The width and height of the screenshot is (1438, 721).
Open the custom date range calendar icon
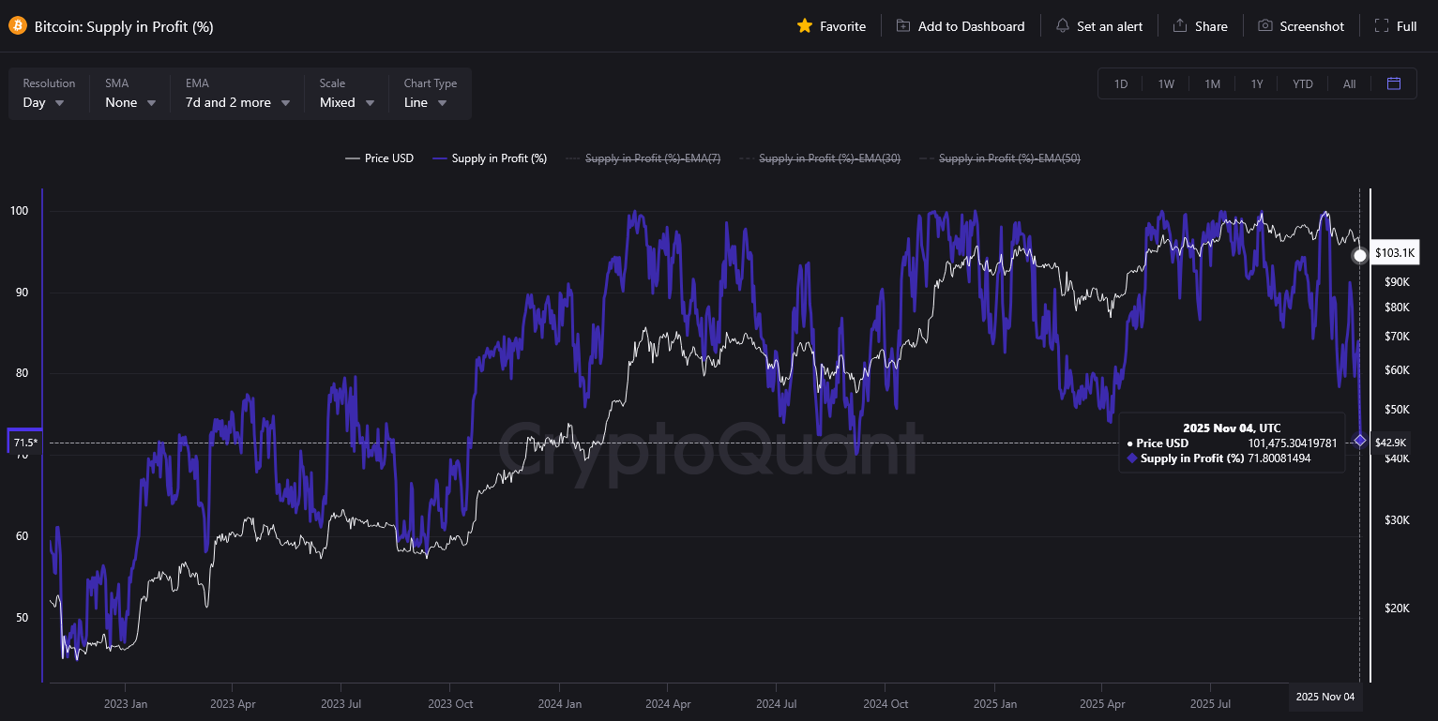1394,83
